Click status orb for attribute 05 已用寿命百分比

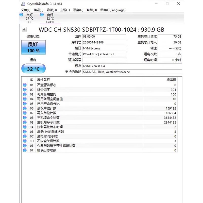[x=25, y=104]
